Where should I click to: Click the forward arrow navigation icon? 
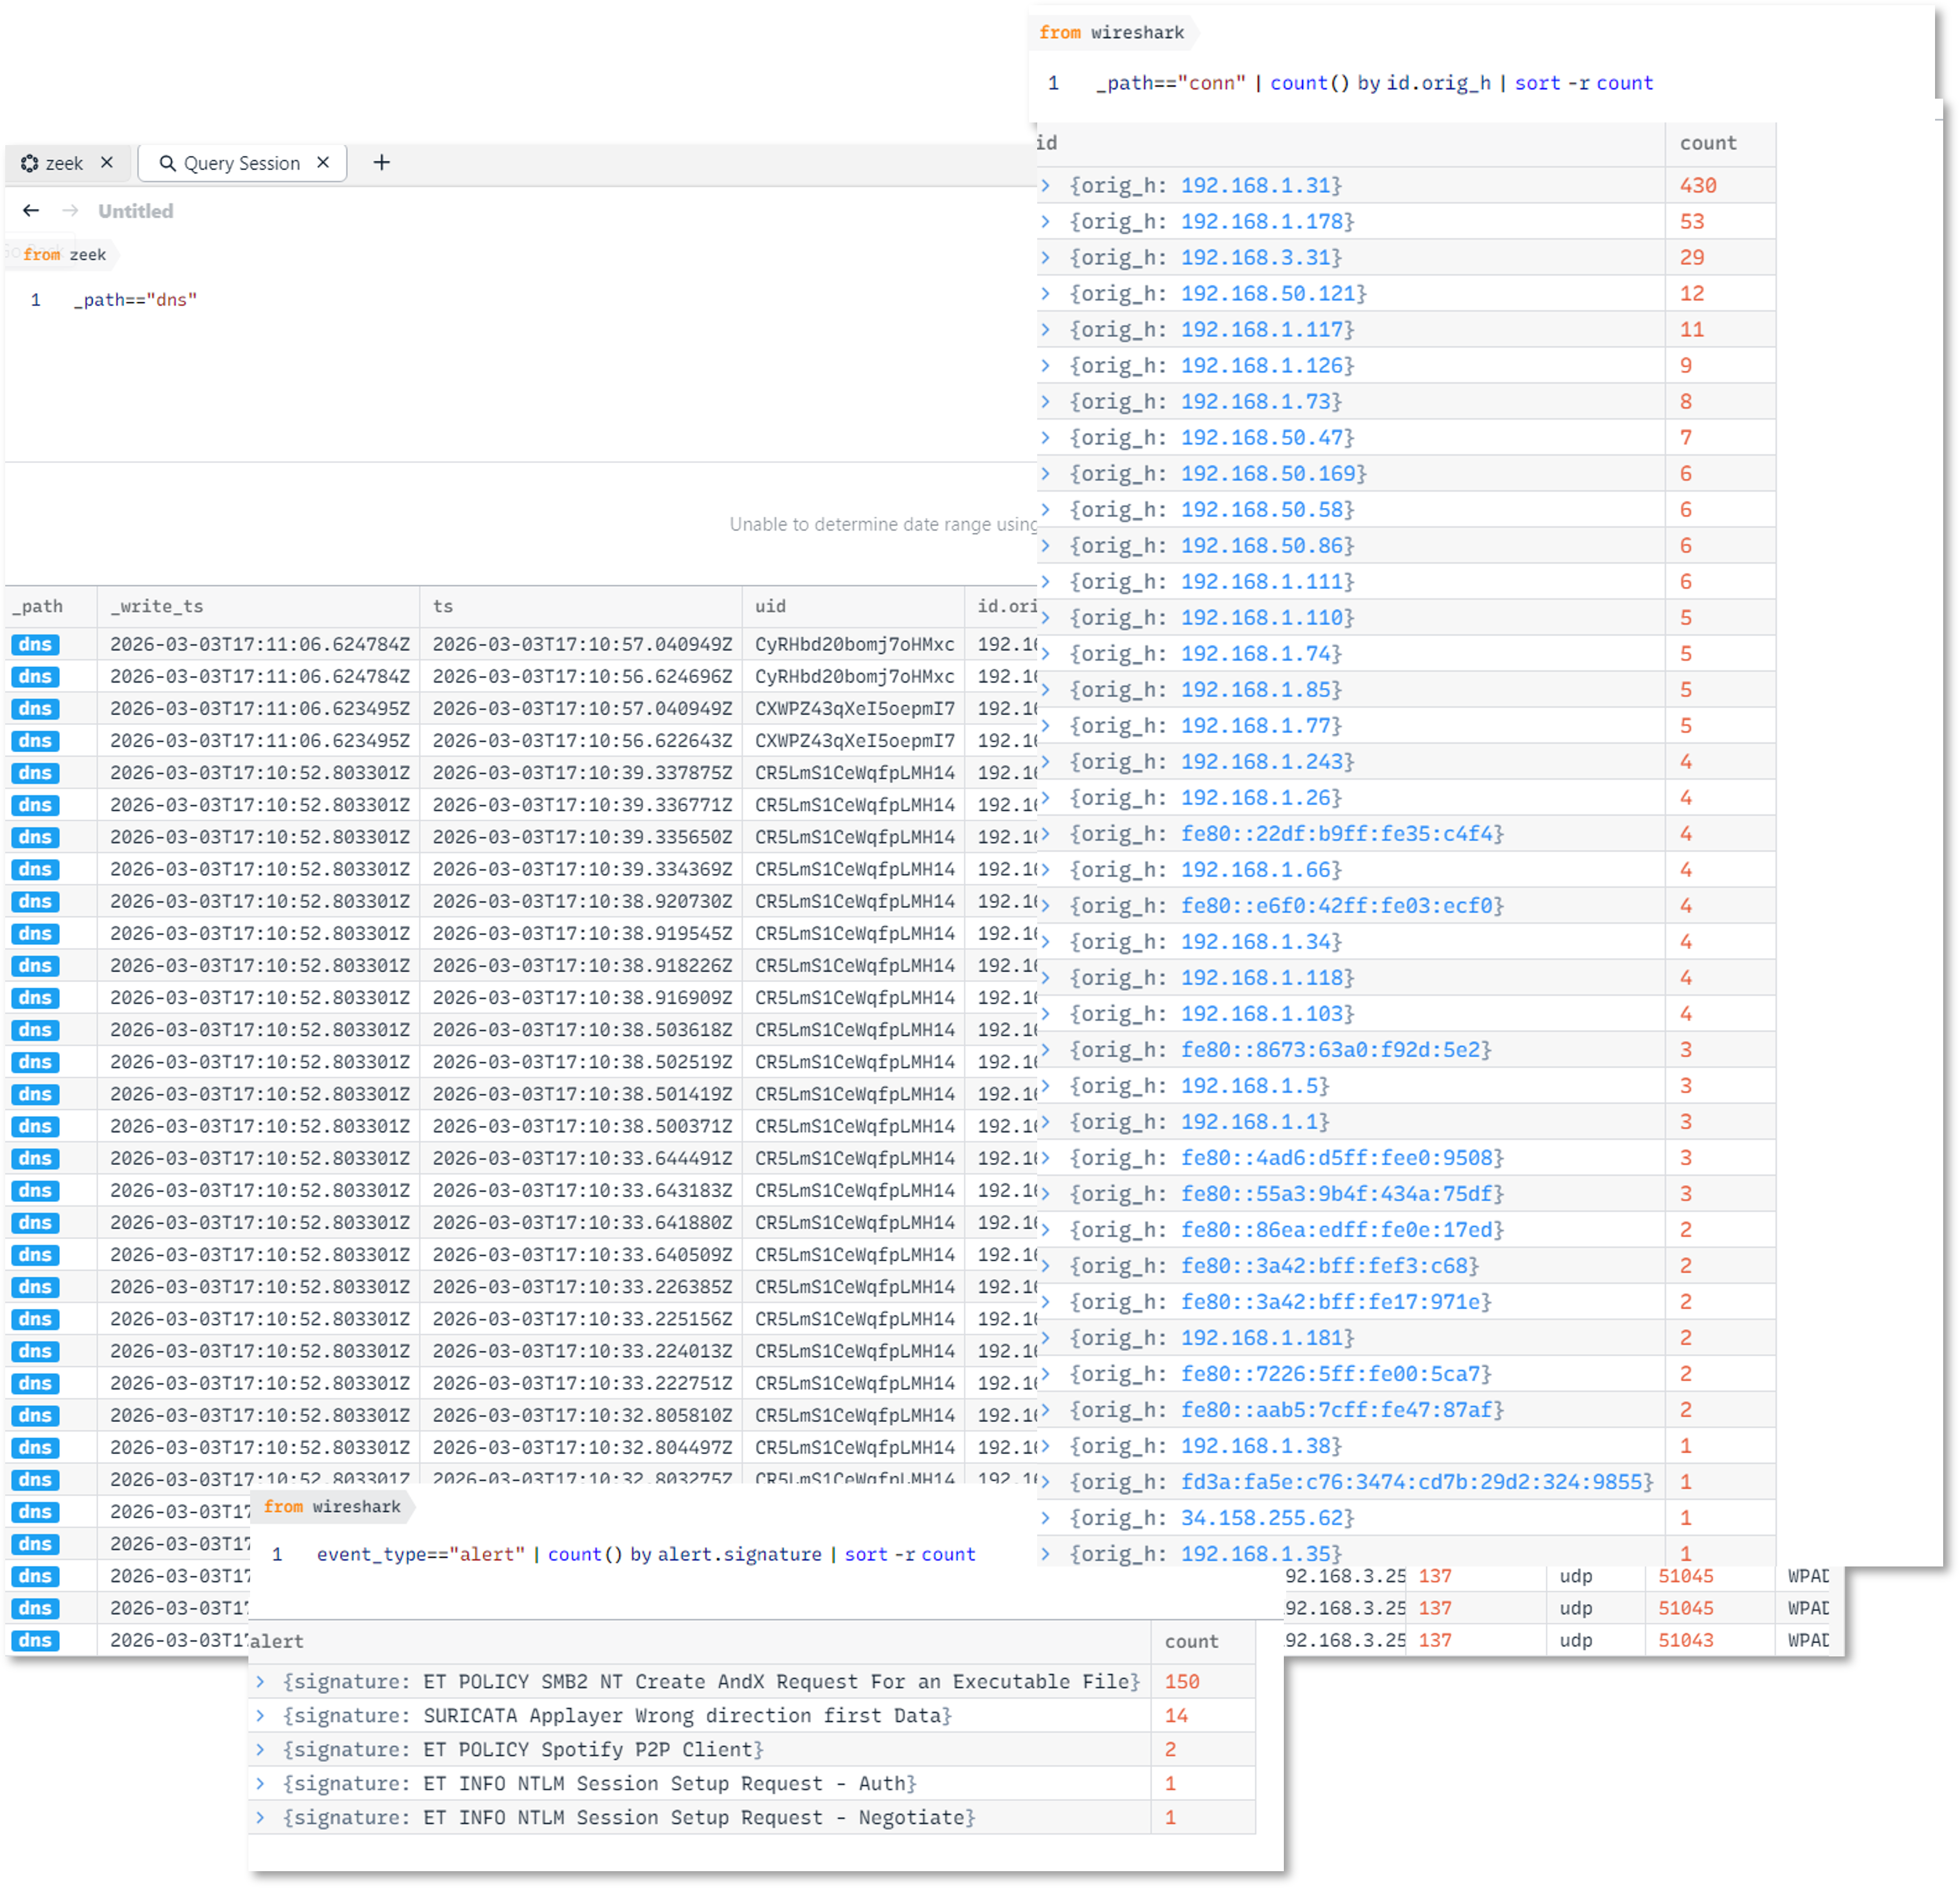70,211
